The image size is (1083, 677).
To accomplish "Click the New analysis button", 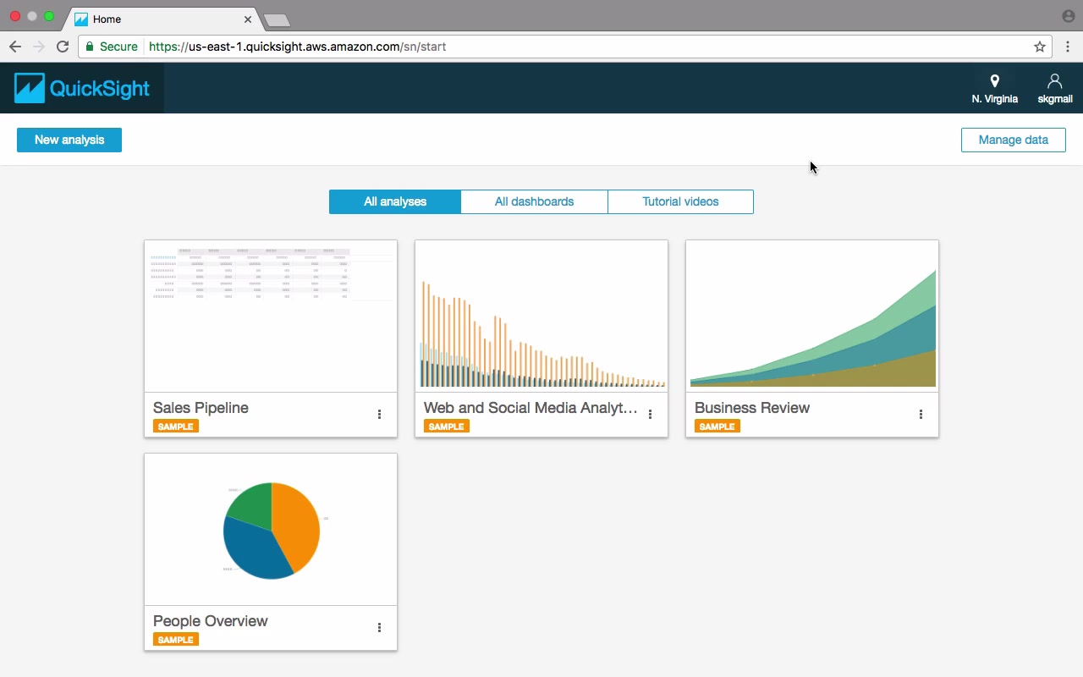I will (x=69, y=140).
